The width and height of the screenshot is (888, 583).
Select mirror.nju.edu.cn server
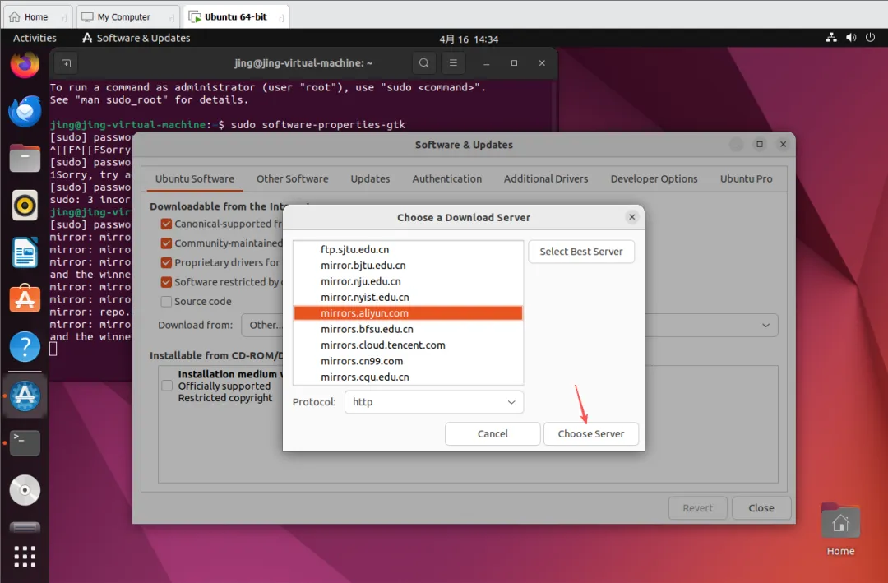(x=408, y=281)
